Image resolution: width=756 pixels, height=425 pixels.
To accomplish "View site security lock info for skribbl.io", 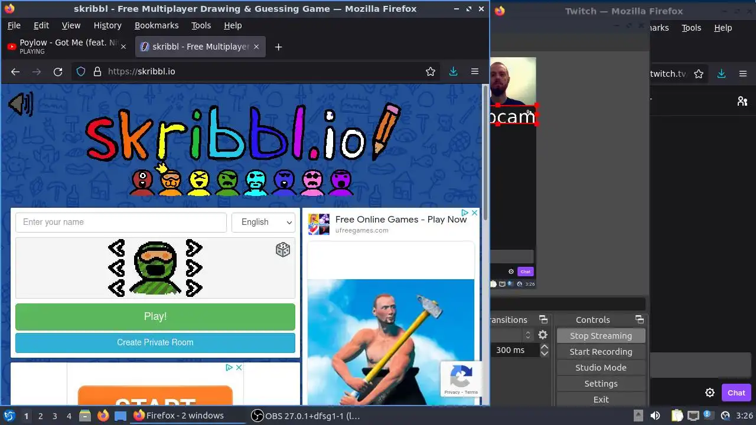I will pyautogui.click(x=97, y=71).
